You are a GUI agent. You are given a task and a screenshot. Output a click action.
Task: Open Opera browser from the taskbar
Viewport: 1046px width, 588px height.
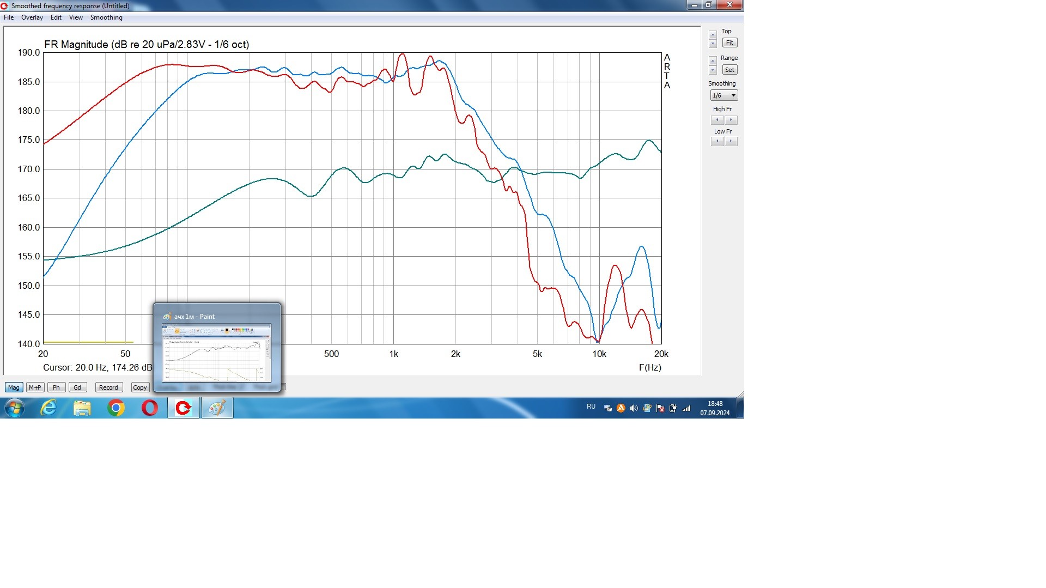149,408
